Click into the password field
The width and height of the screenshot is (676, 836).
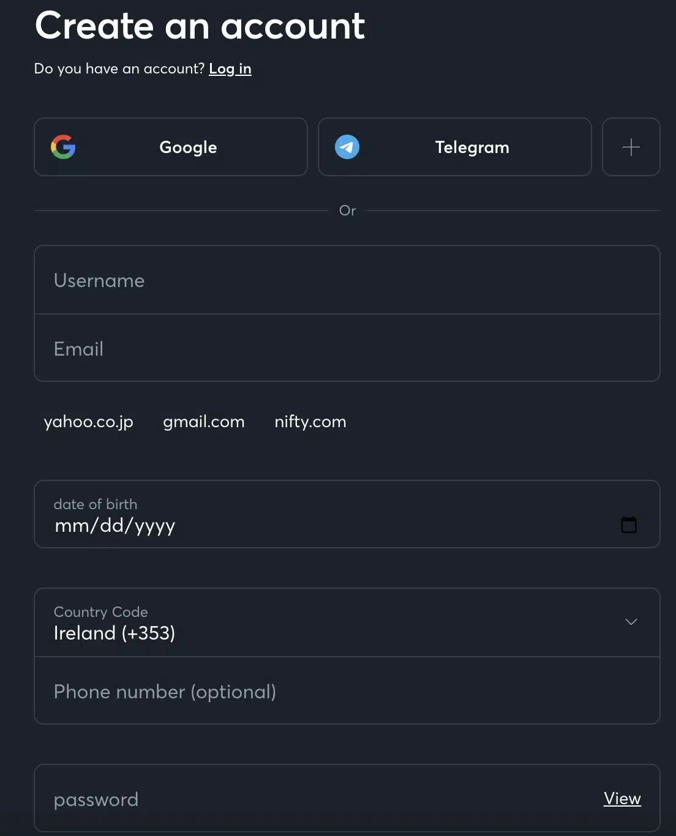coord(347,798)
